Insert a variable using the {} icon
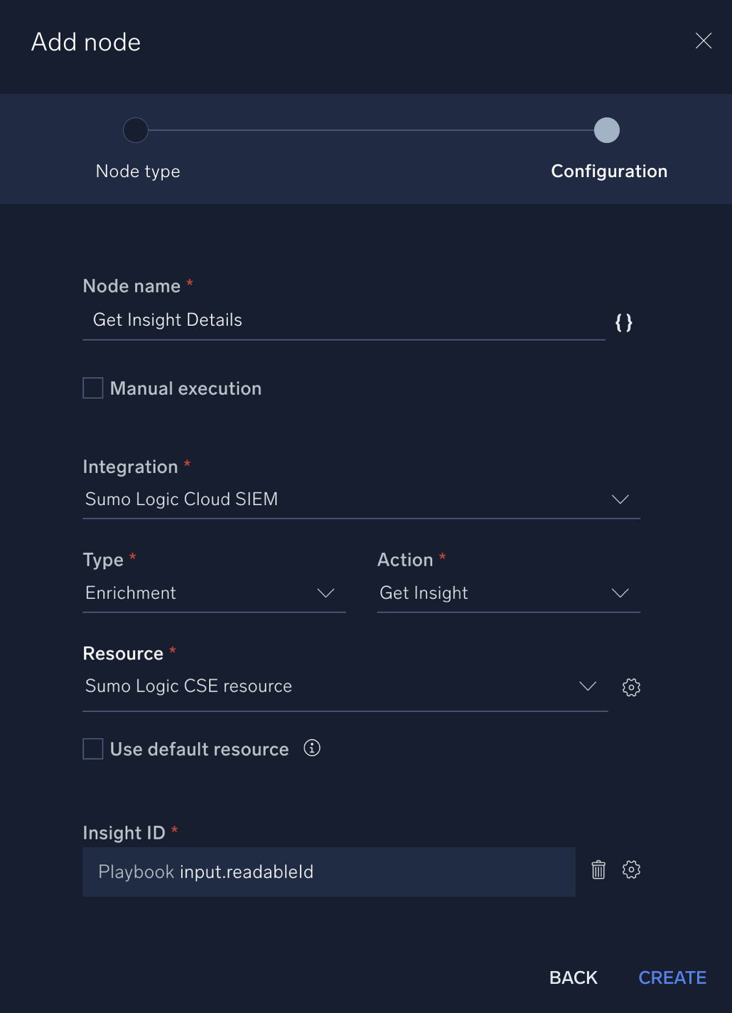The image size is (732, 1013). 623,322
